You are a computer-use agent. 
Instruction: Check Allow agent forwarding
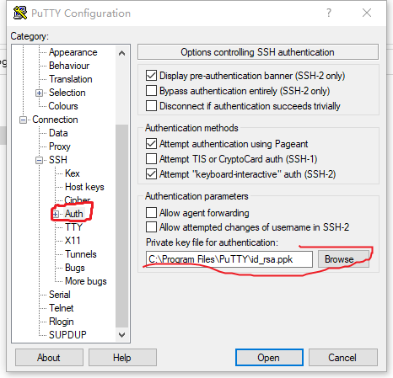(151, 212)
